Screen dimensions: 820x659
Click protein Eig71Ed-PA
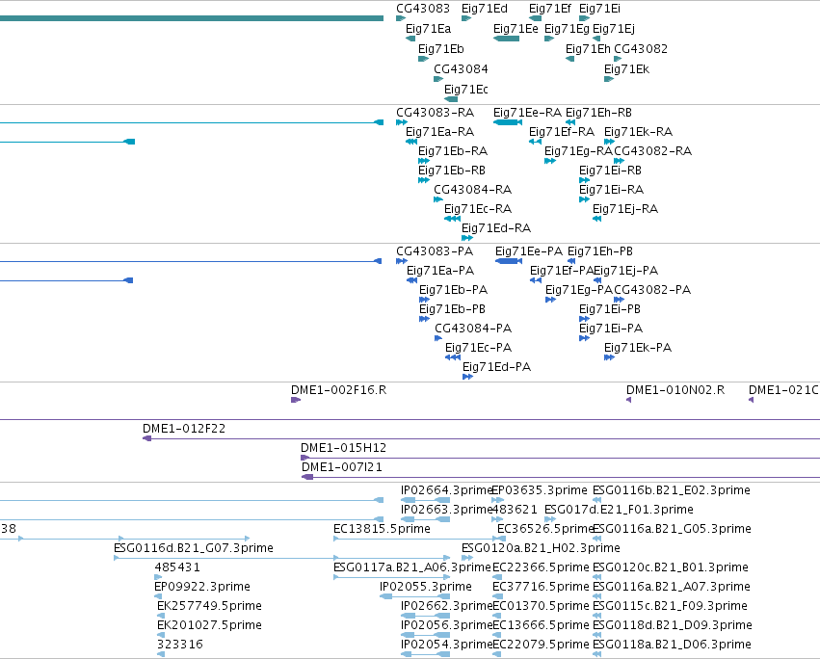tap(496, 368)
